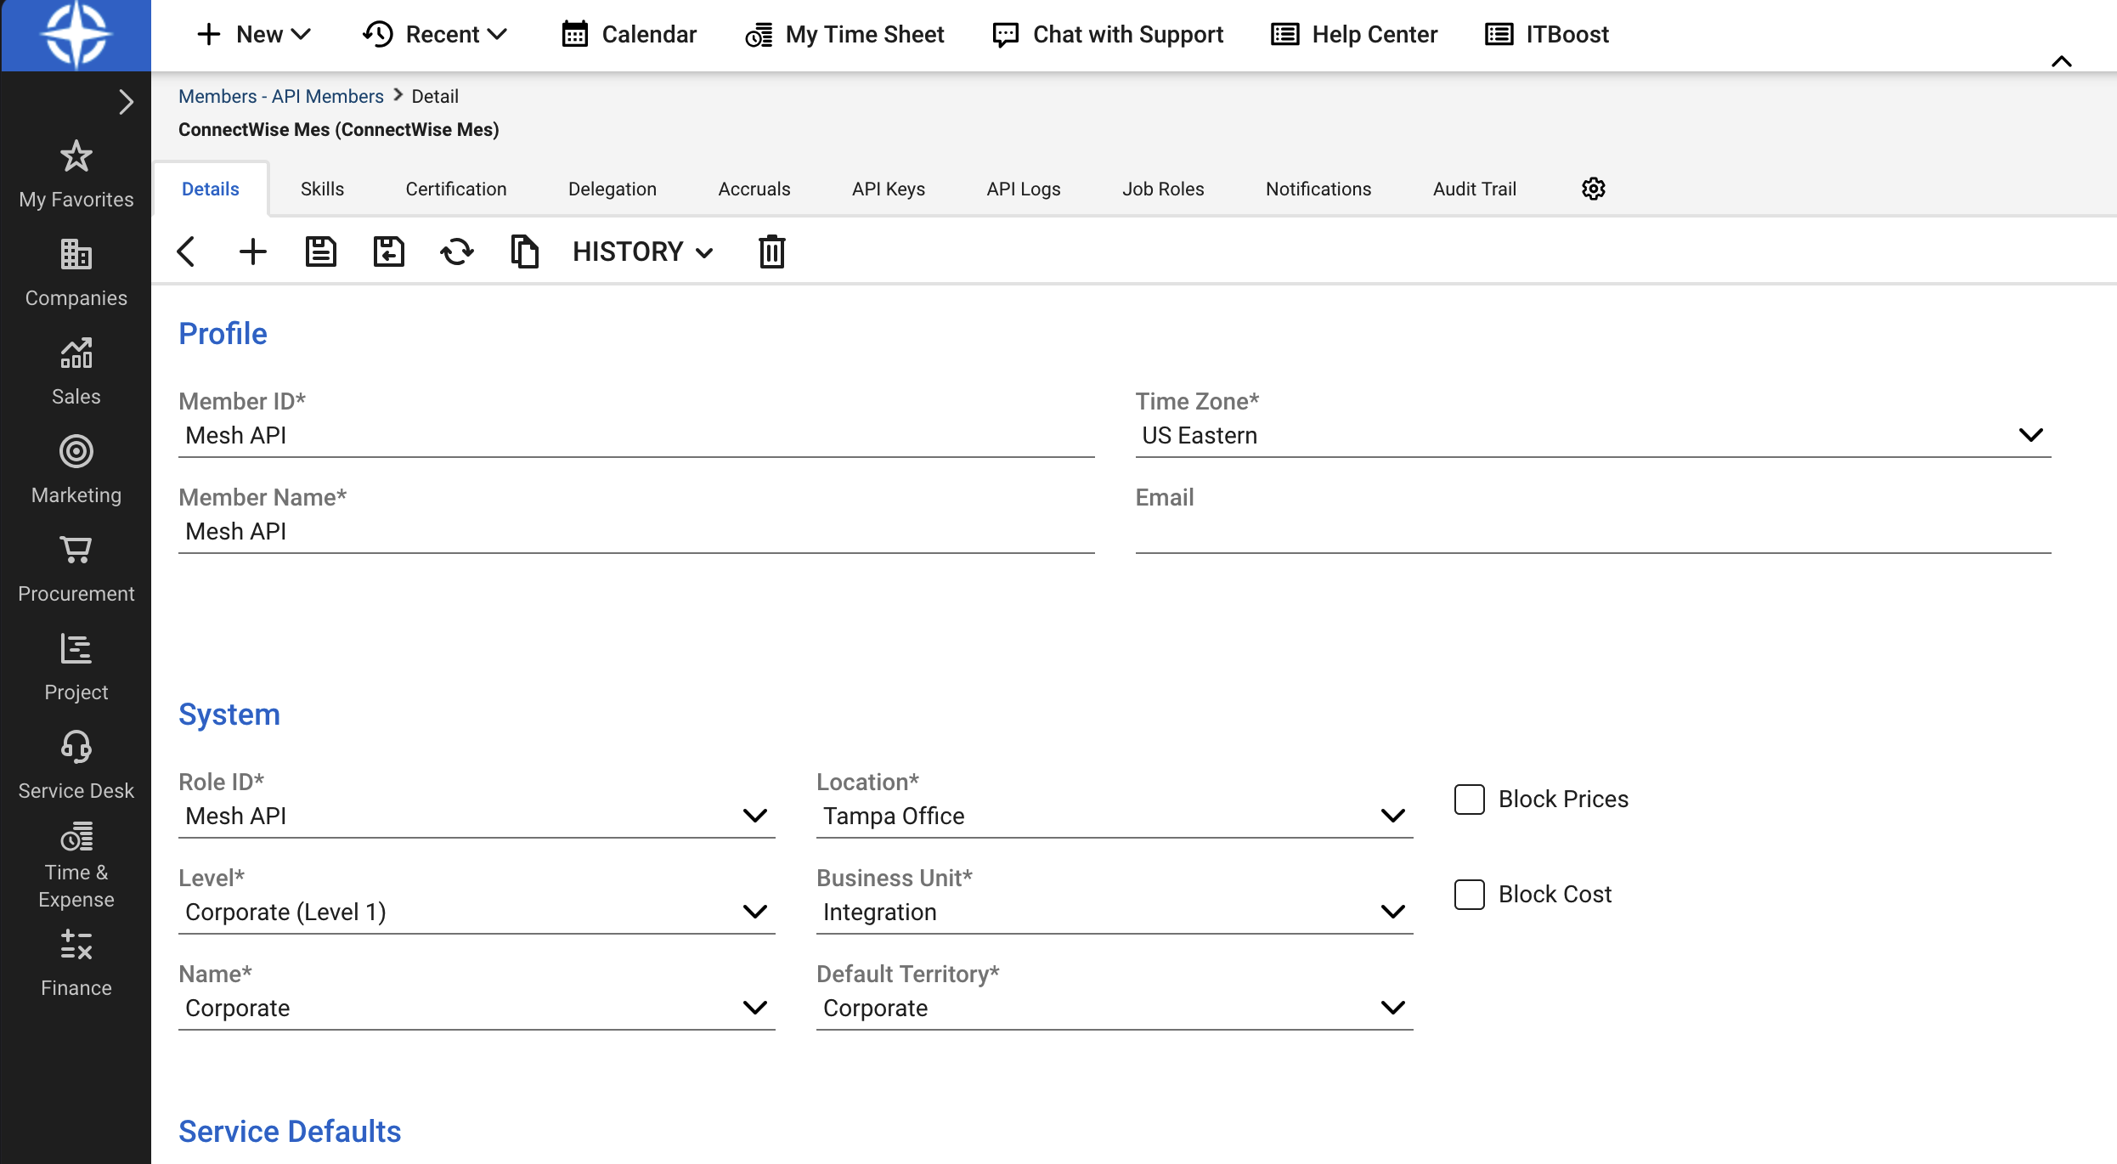The width and height of the screenshot is (2117, 1164).
Task: Click the Save icon
Action: (321, 251)
